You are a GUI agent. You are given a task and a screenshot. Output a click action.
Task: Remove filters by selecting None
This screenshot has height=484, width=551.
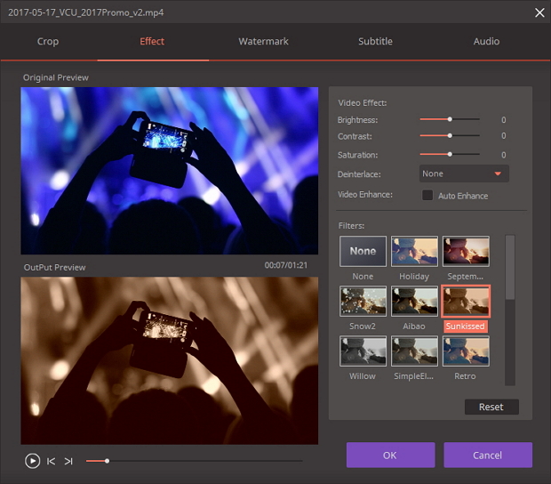coord(363,251)
